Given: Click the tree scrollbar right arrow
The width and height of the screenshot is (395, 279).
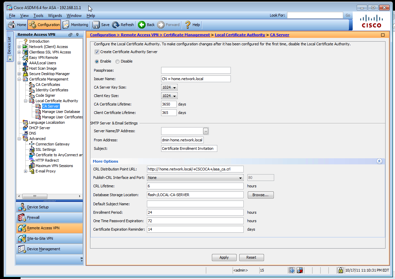Looking at the screenshot, I should pyautogui.click(x=80, y=196).
